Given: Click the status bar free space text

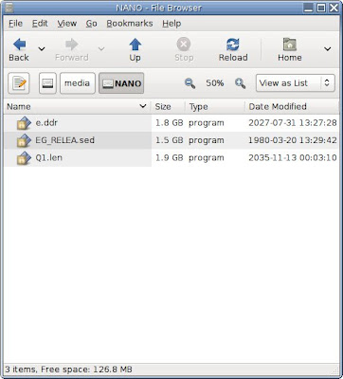Looking at the screenshot, I should (86, 370).
